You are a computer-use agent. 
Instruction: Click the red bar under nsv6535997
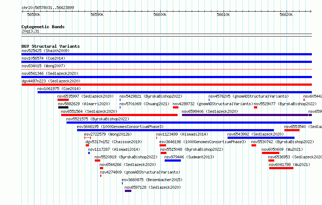(x=63, y=100)
